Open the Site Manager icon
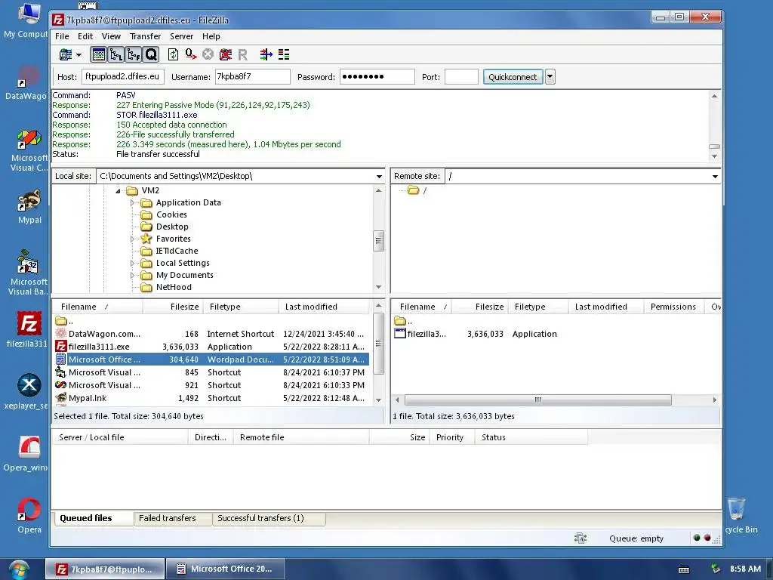Screen dimensions: 773x580 click(65, 54)
